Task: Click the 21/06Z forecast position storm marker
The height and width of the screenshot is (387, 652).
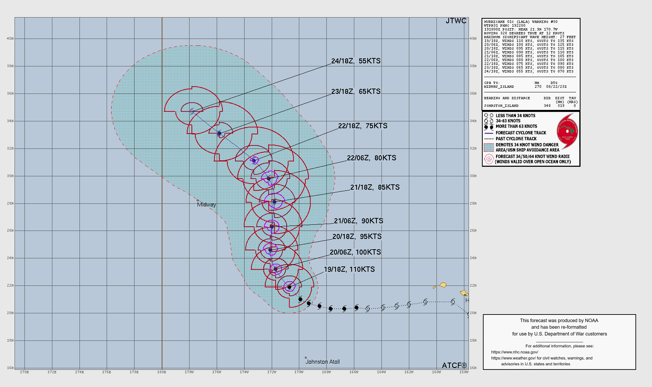Action: (272, 227)
